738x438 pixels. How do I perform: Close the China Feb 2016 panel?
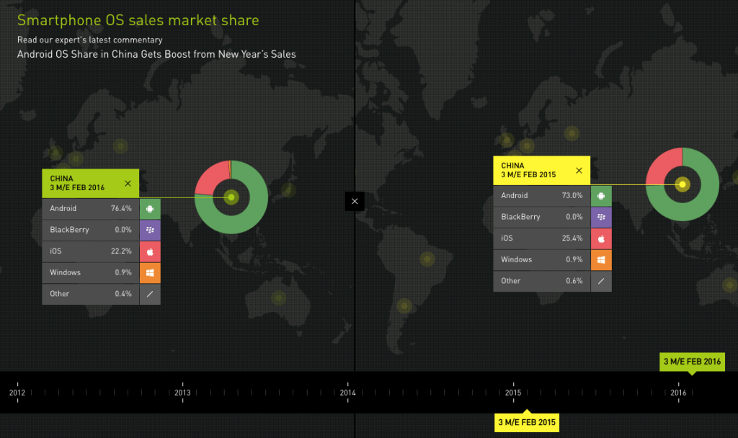tap(128, 184)
